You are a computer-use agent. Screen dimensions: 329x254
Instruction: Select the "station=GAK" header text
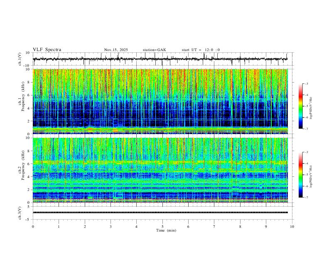(x=154, y=50)
